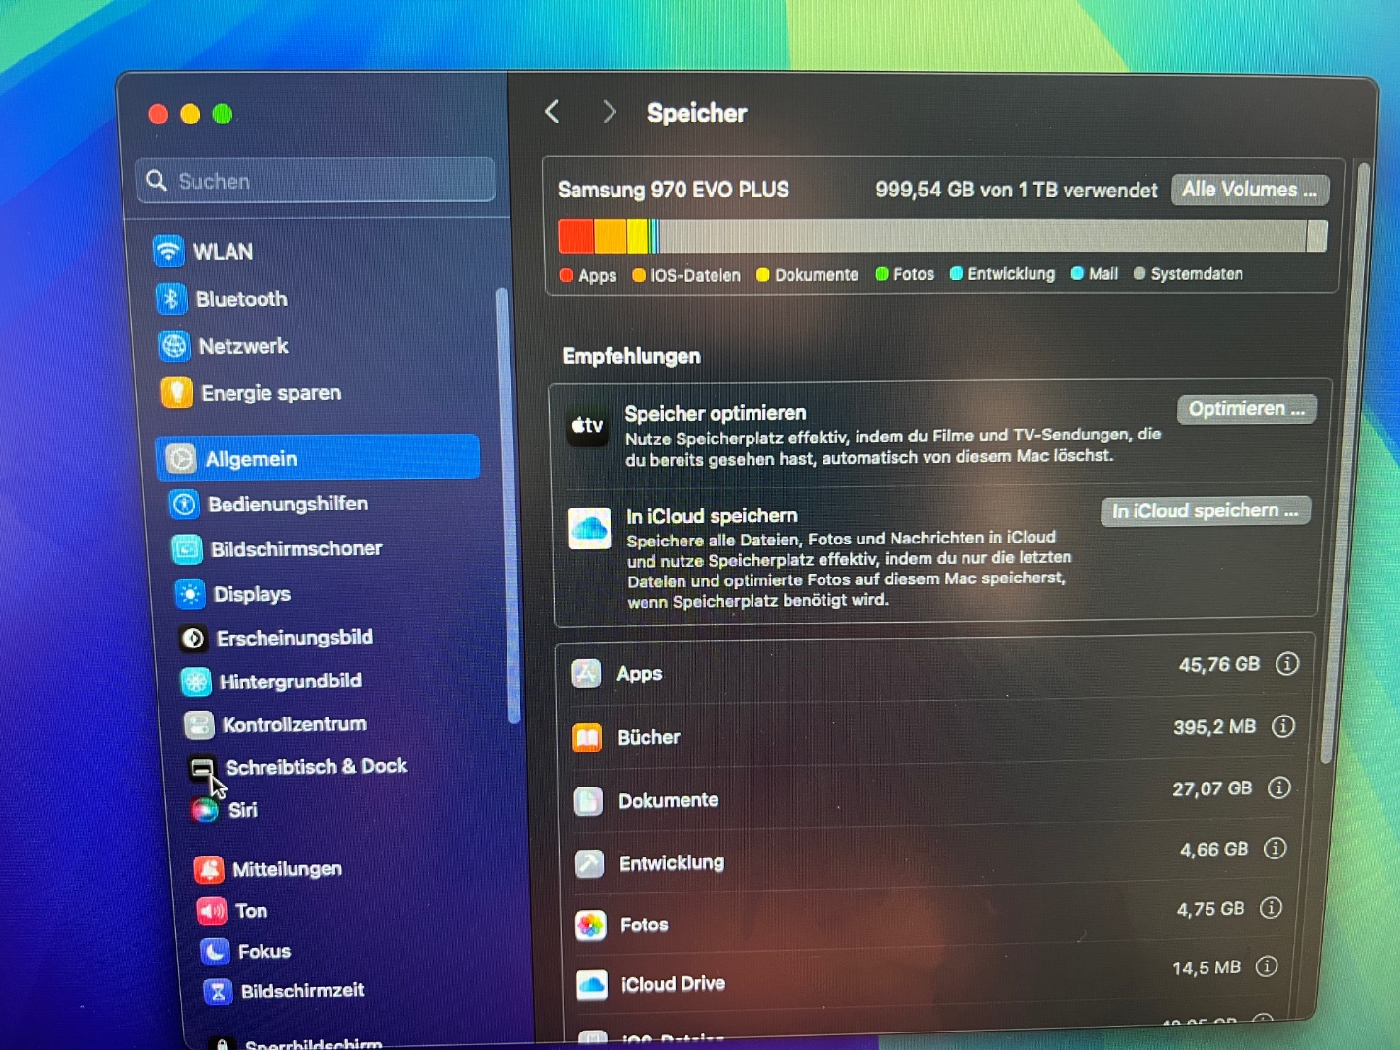Select Ton in the sidebar
1400x1050 pixels.
pyautogui.click(x=251, y=911)
